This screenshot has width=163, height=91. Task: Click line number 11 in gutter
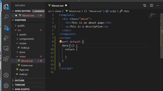tap(52, 53)
